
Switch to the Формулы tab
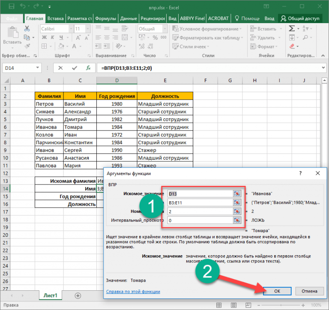pos(105,18)
